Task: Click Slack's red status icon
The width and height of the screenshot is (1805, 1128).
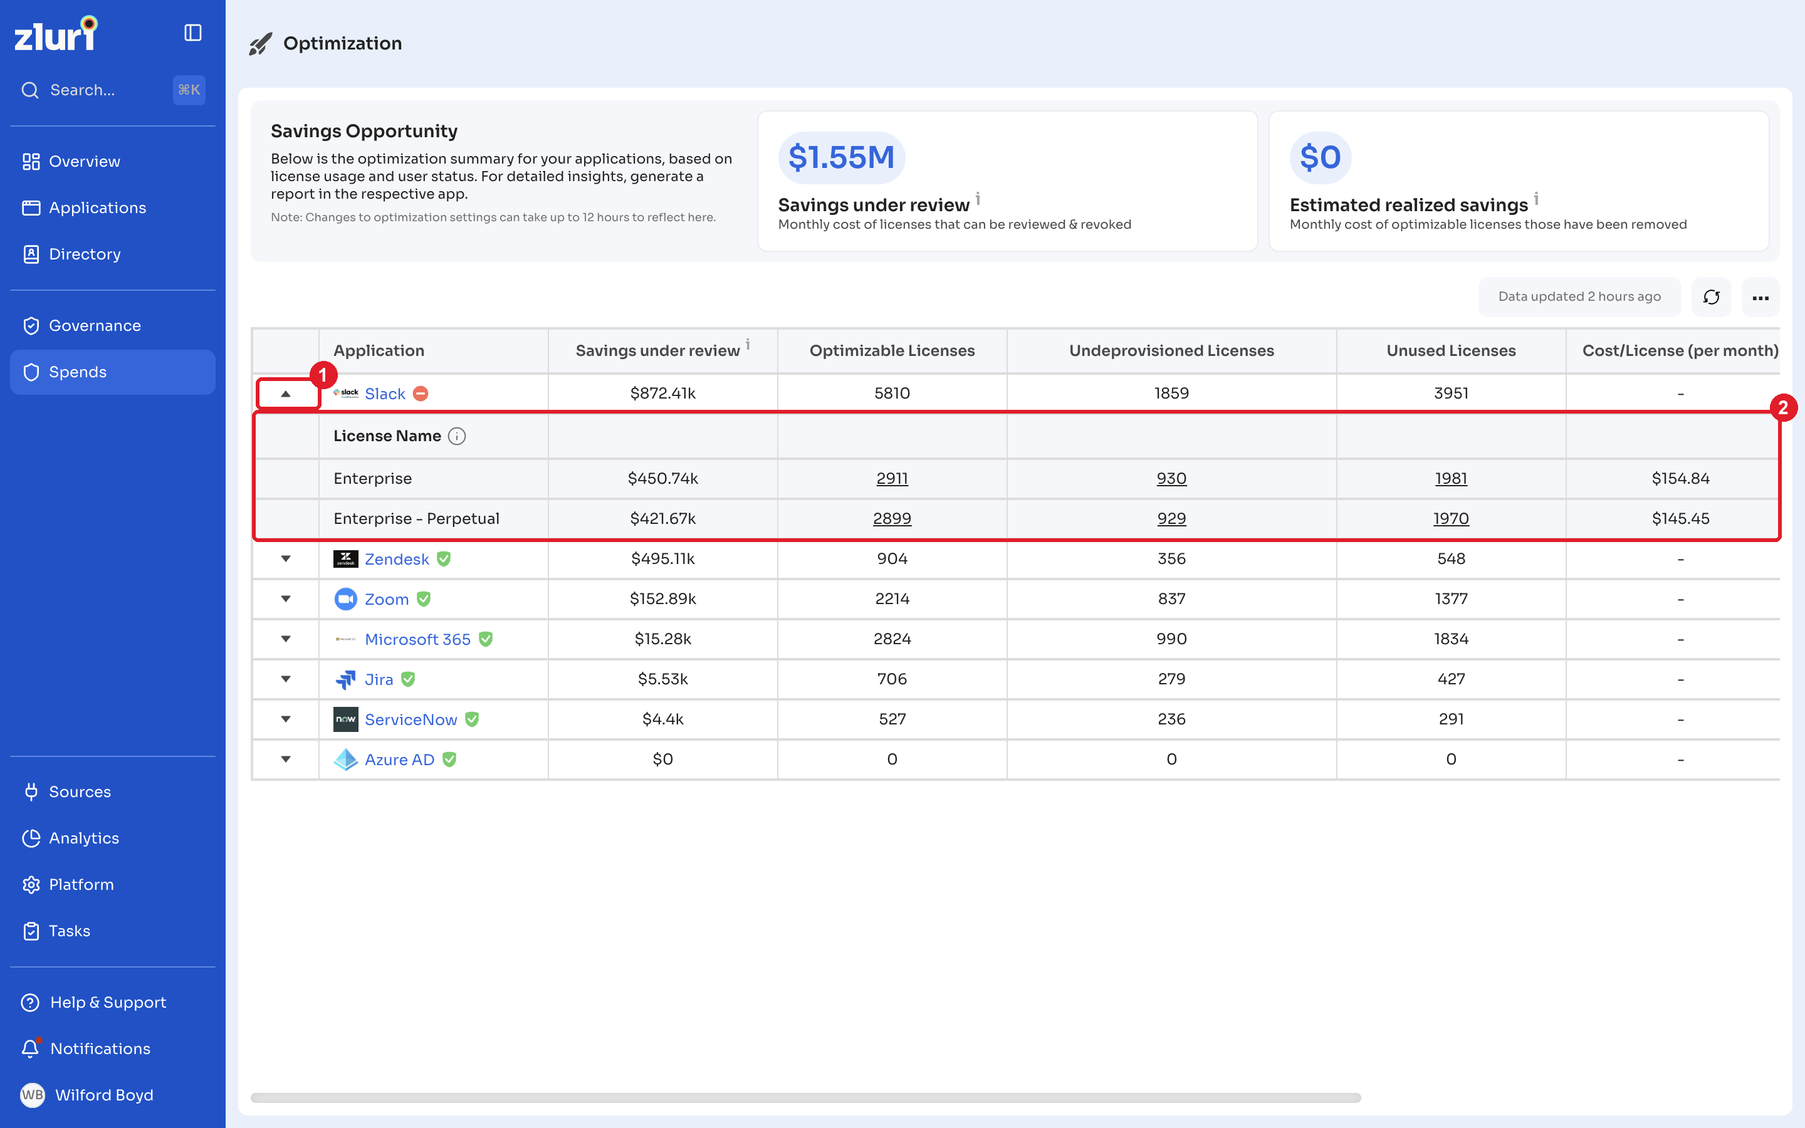Action: tap(421, 394)
